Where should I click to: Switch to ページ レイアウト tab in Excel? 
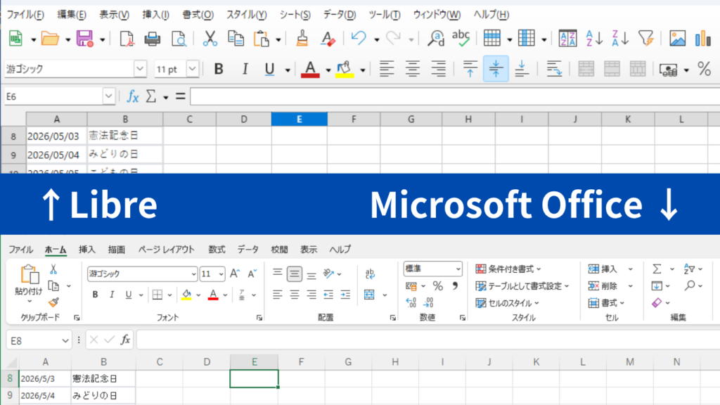click(x=166, y=250)
